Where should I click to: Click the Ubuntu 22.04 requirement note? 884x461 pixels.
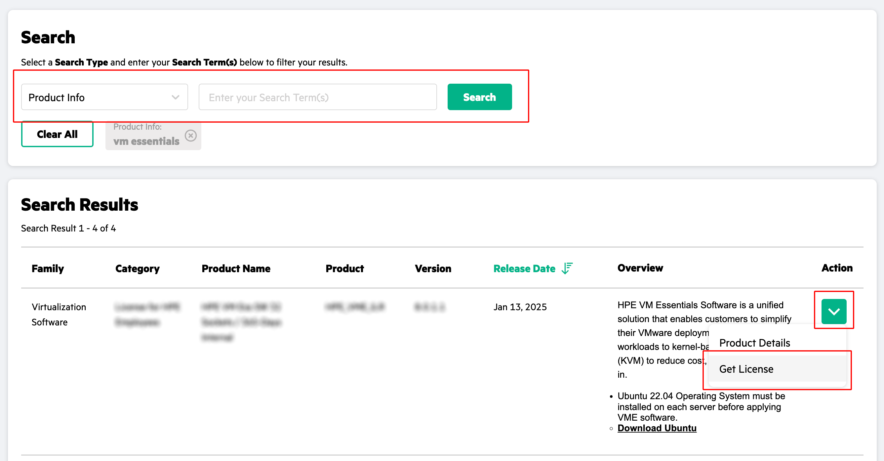tap(701, 406)
